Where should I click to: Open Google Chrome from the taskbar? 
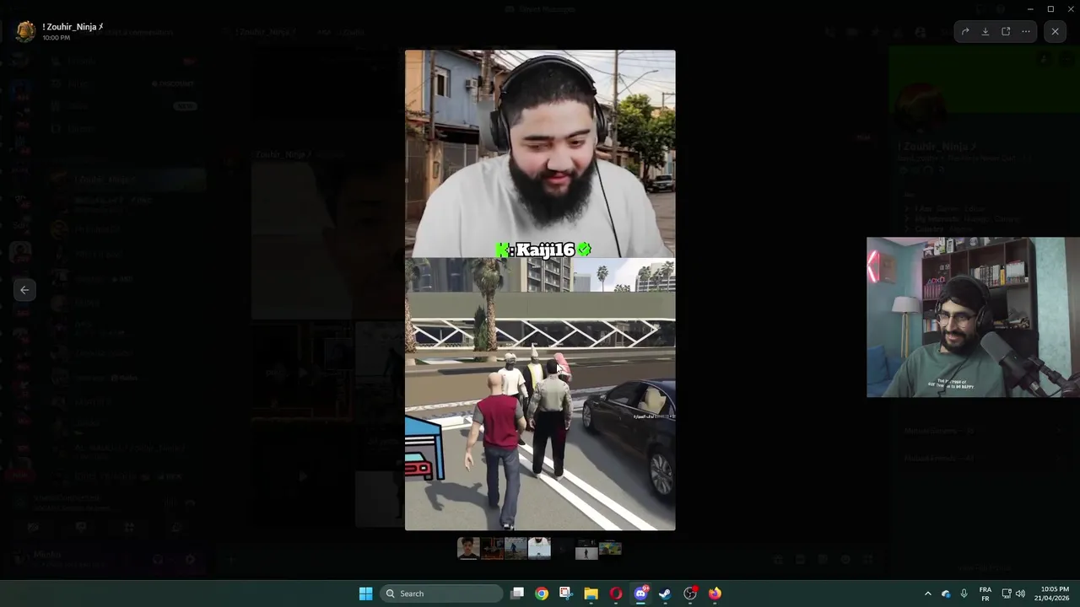542,594
